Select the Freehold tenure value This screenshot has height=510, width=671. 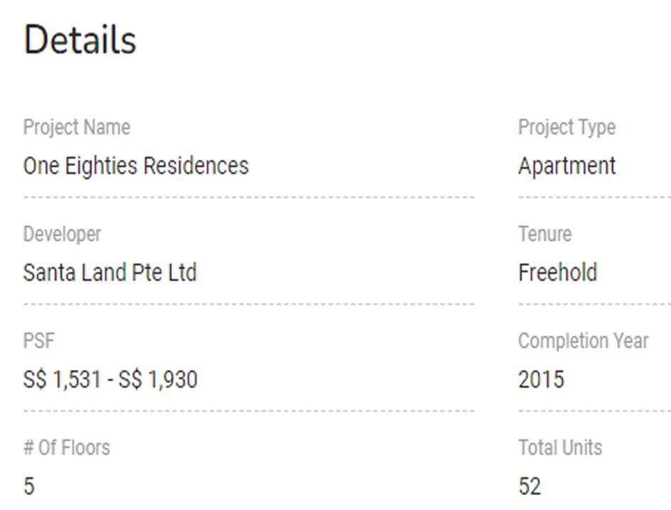[557, 272]
